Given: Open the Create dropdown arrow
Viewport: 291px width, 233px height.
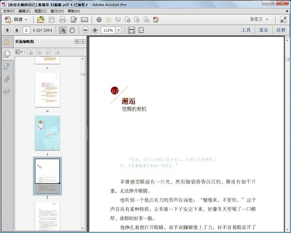Looking at the screenshot, I should tap(26, 20).
